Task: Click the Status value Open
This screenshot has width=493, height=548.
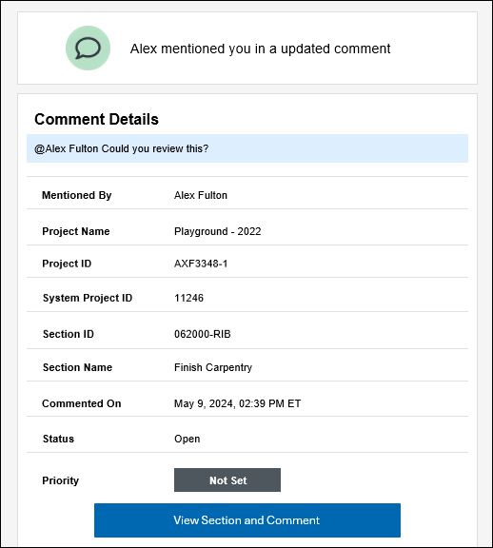Action: pos(187,439)
